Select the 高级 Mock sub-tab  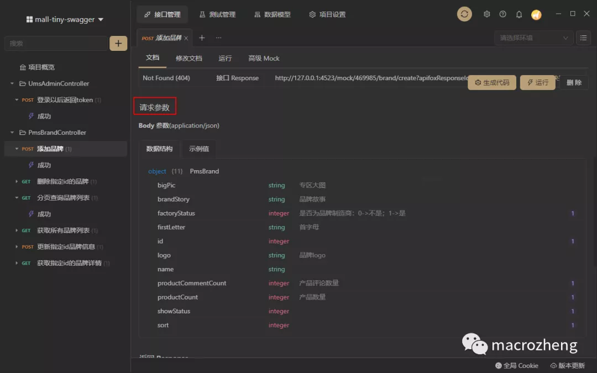(x=264, y=58)
